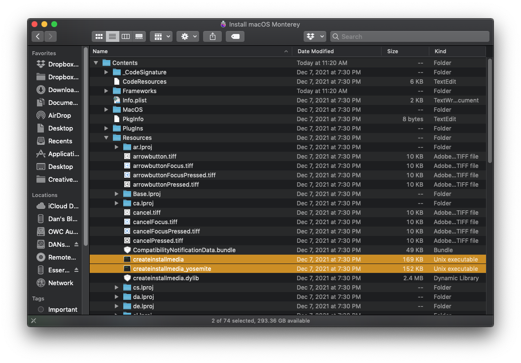Select the arrowbutton.tiff file icon
The height and width of the screenshot is (363, 521).
click(127, 156)
